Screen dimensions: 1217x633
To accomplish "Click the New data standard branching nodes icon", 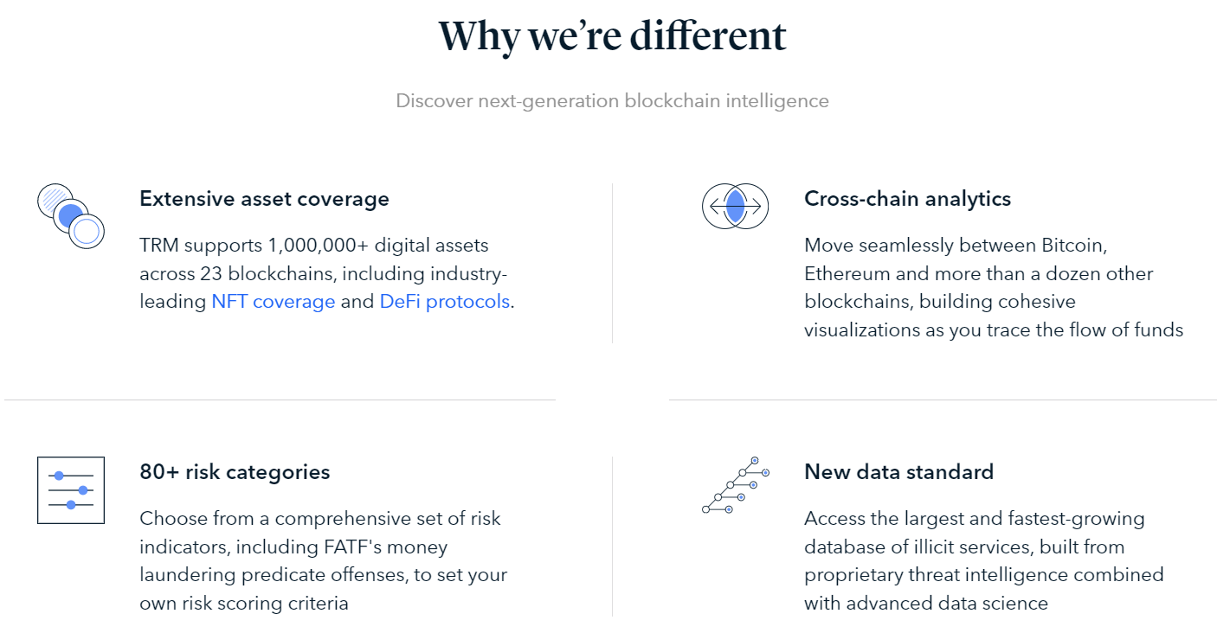I will pyautogui.click(x=735, y=485).
